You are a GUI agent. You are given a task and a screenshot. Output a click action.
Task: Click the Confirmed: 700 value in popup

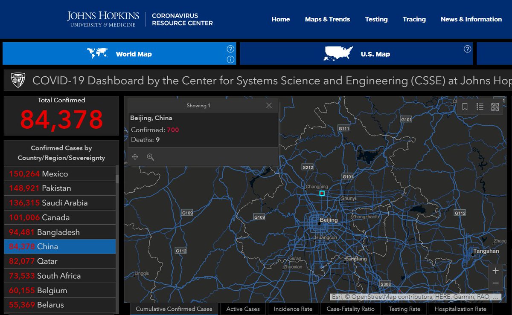pyautogui.click(x=173, y=130)
